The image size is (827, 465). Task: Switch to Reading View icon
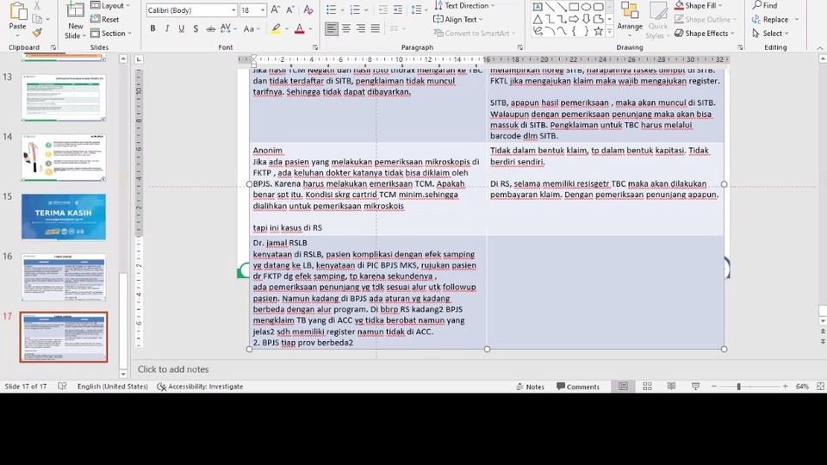671,387
